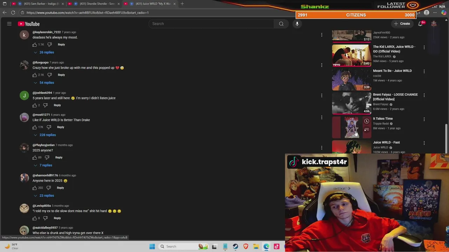449x252 pixels.
Task: Open the YouTube guide hamburger menu
Action: point(9,24)
